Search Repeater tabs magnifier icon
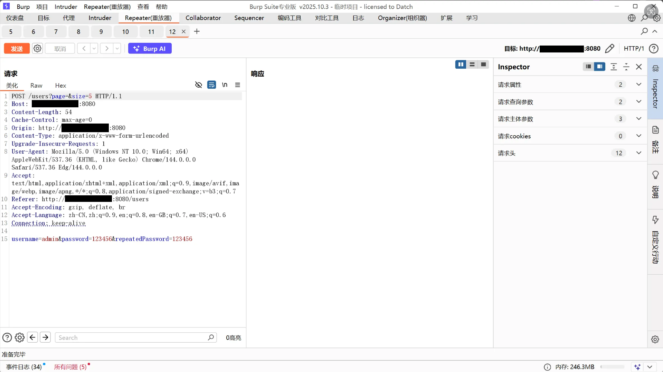 tap(644, 31)
